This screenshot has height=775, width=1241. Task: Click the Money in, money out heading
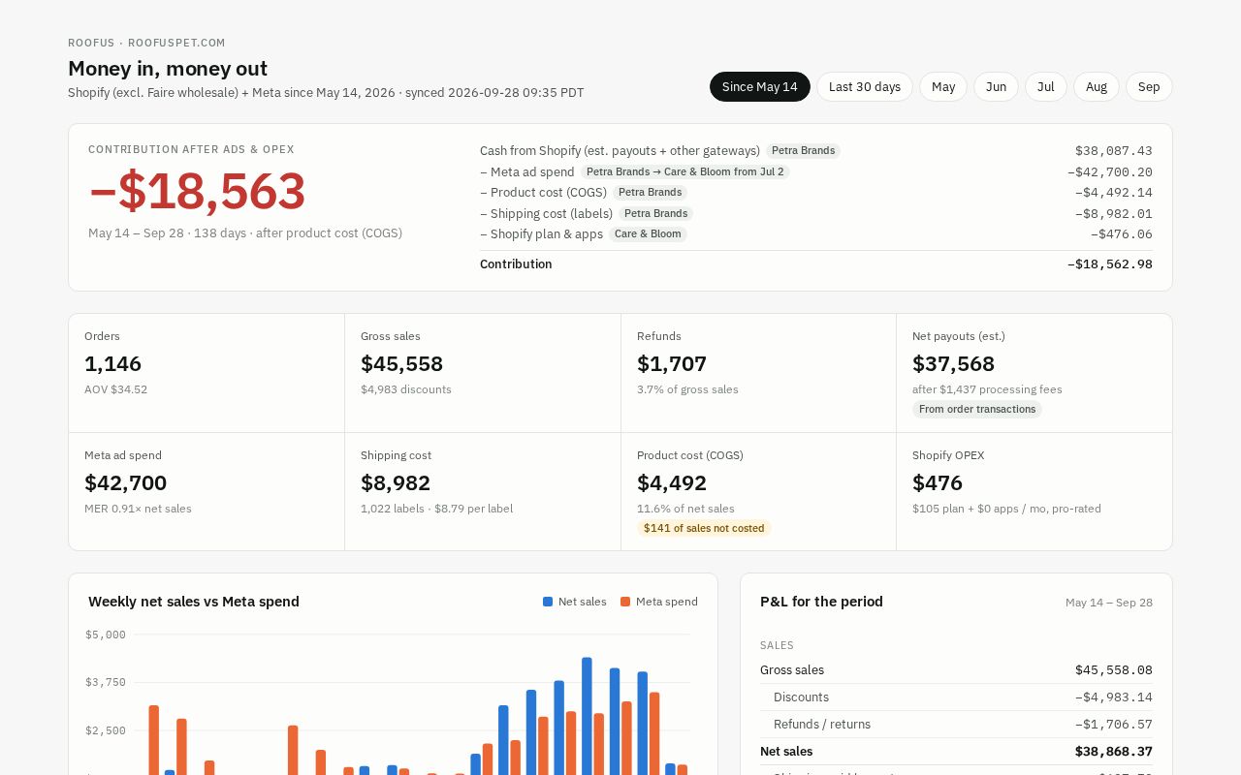pyautogui.click(x=168, y=69)
